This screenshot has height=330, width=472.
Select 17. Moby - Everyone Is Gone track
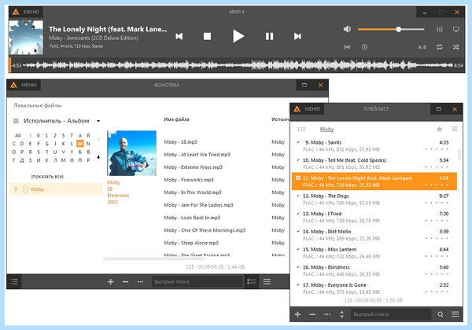[374, 288]
